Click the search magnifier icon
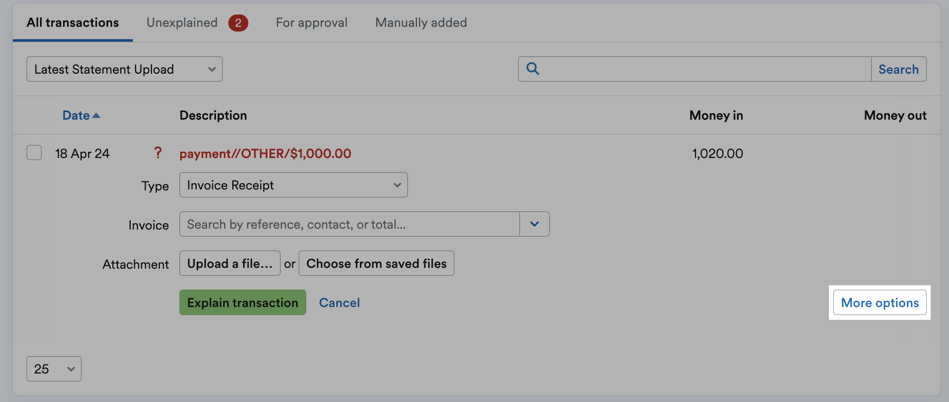Viewport: 949px width, 402px height. [x=532, y=69]
